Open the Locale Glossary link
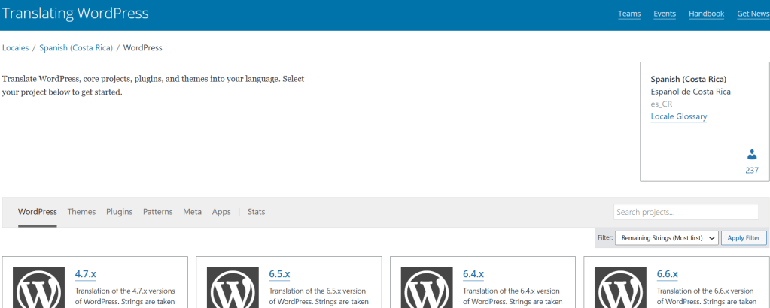Image resolution: width=770 pixels, height=308 pixels. tap(679, 116)
